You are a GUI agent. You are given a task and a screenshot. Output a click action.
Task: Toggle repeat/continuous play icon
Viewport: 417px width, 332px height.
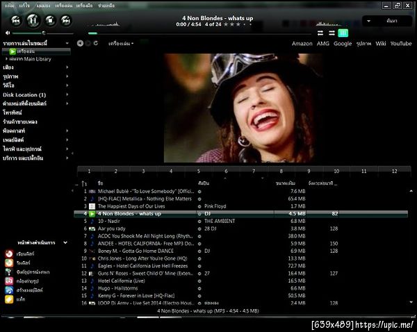pyautogui.click(x=332, y=33)
